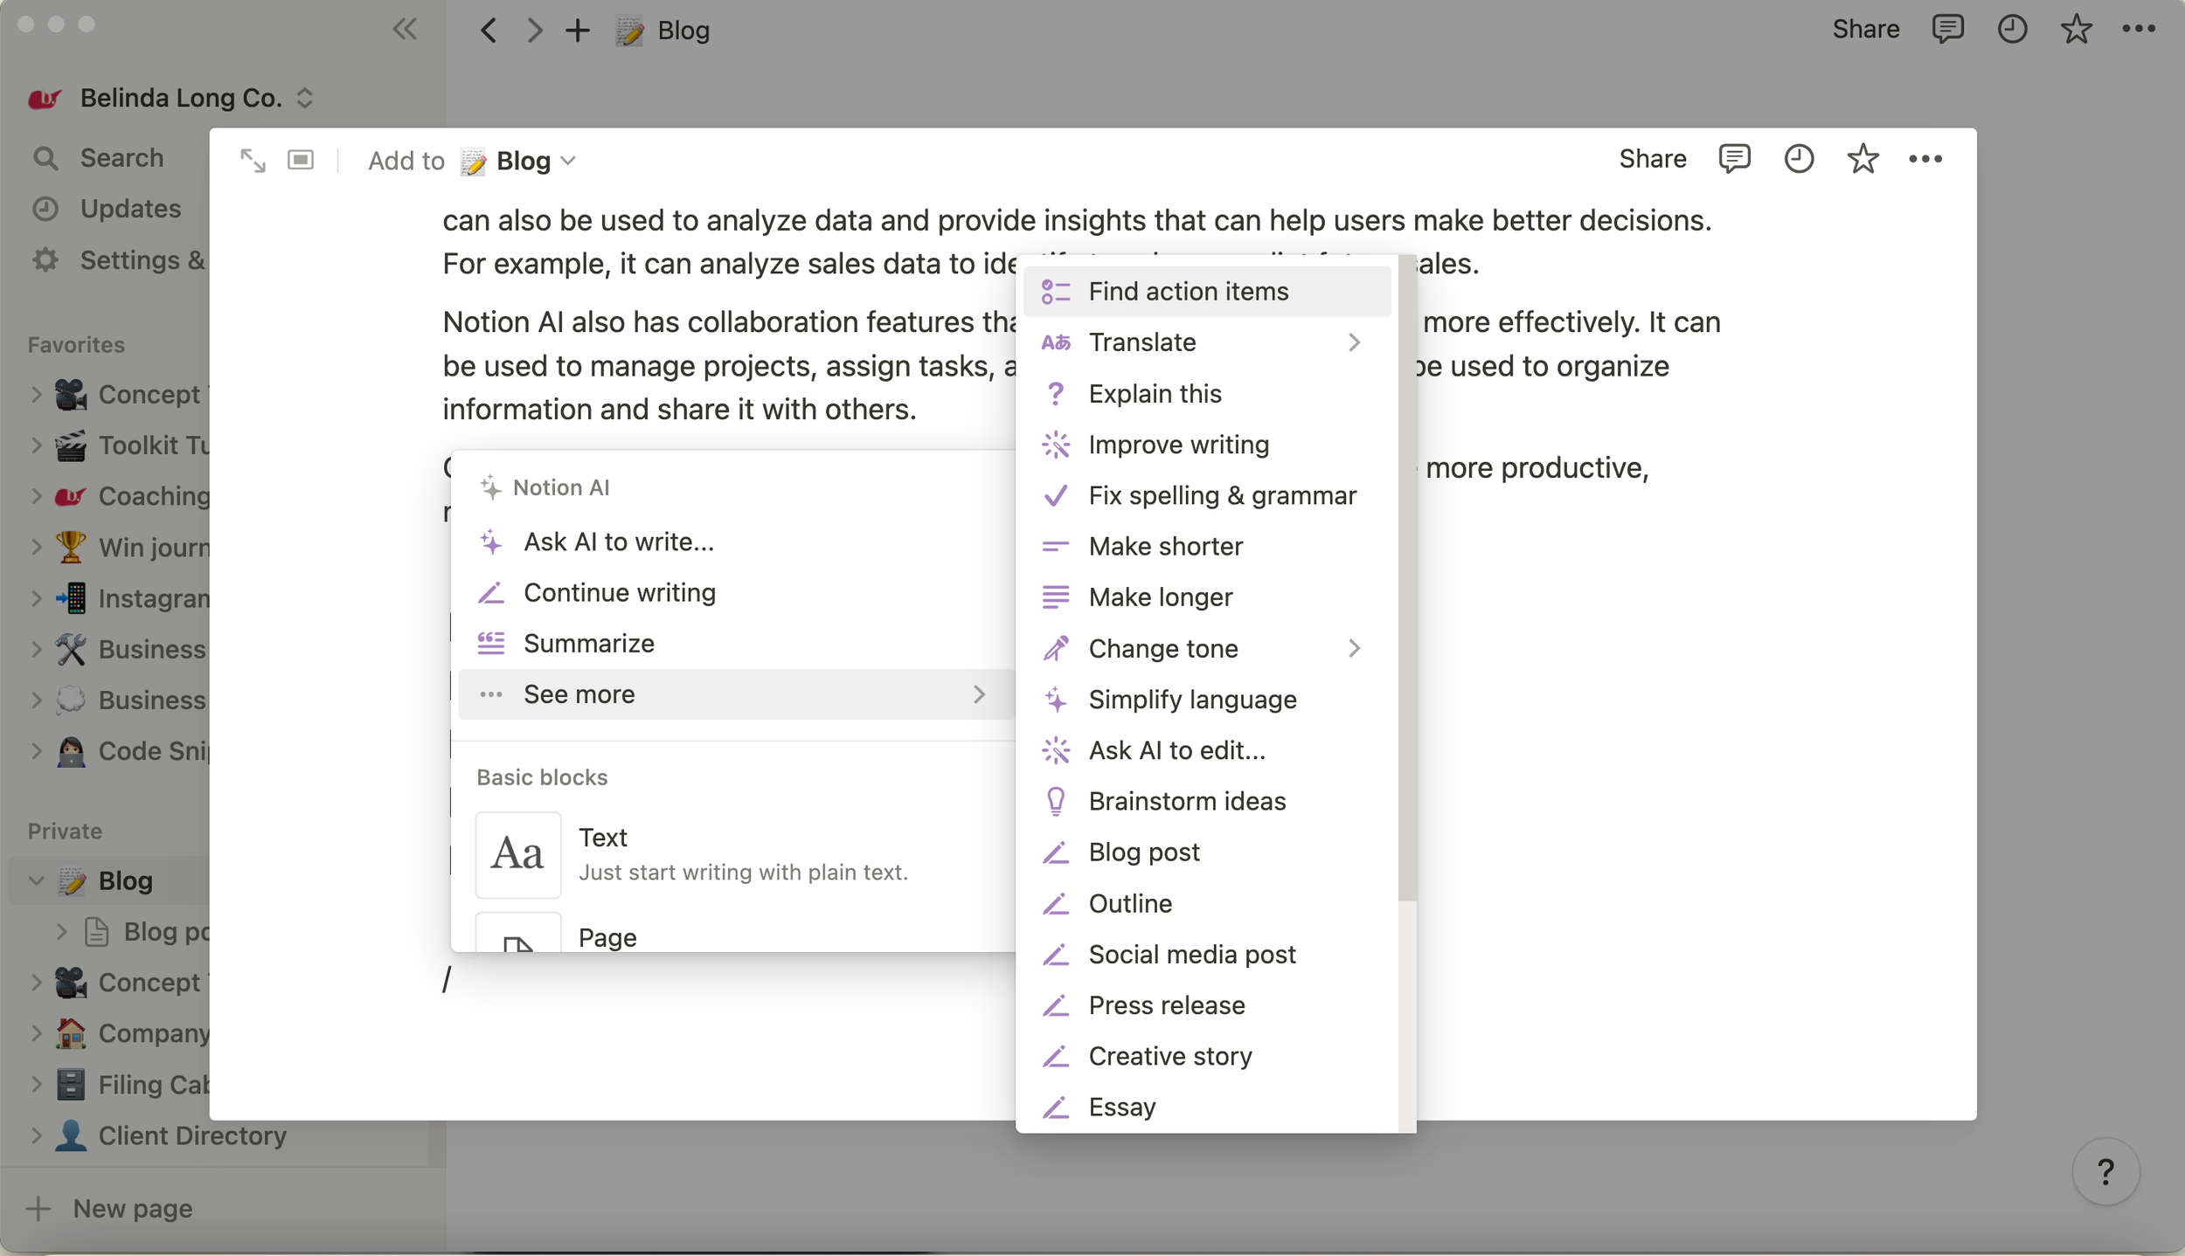Open page as full page icon

253,161
